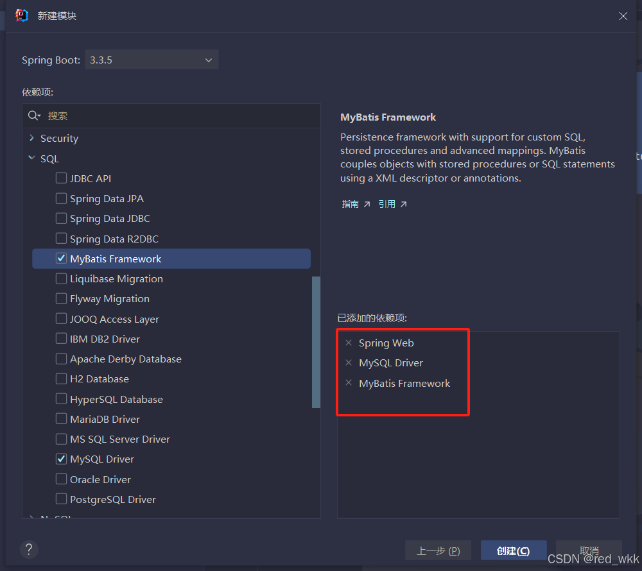Check the Oracle Driver checkbox

click(x=61, y=479)
